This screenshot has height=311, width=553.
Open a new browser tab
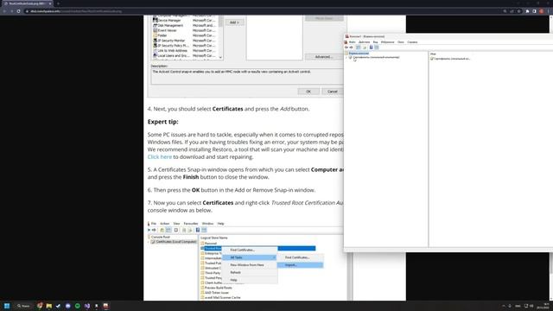point(58,3)
